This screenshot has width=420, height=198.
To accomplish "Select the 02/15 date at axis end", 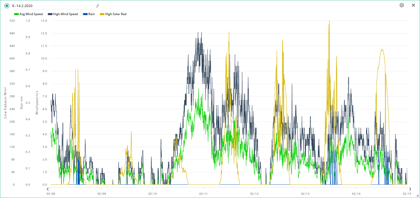I will coord(407,194).
